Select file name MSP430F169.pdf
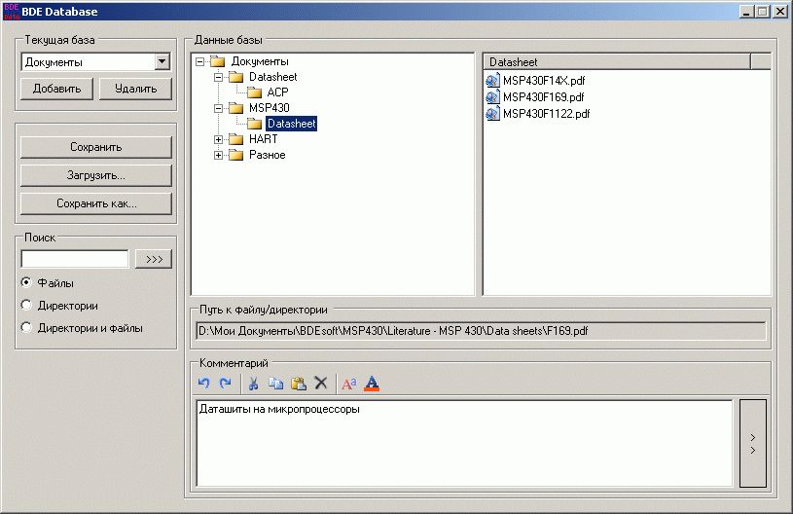Viewport: 793px width, 514px height. (x=544, y=97)
